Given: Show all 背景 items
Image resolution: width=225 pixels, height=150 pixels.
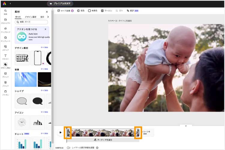Looking at the screenshot, I should (x=44, y=69).
